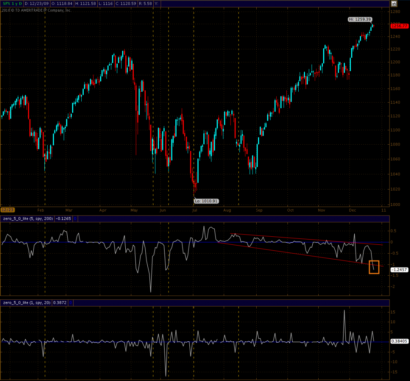Click the Apr label on time axis
This screenshot has height=381, width=410.
click(x=103, y=210)
